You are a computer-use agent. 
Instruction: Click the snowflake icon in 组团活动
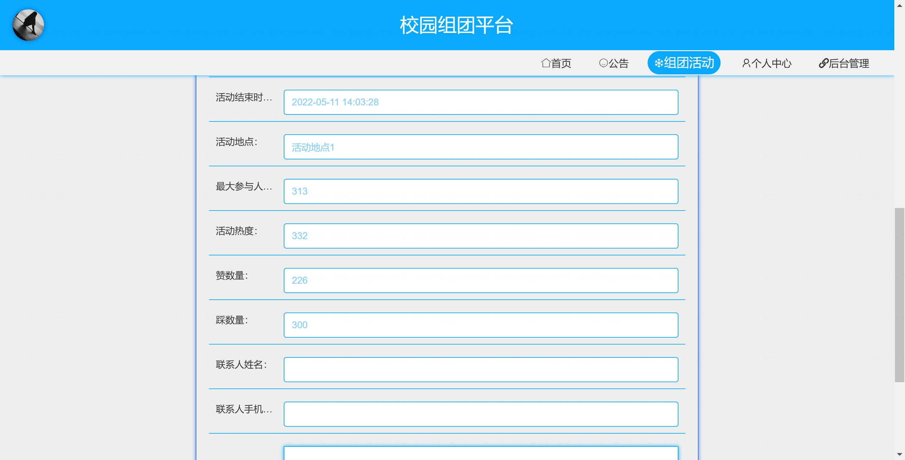(659, 63)
